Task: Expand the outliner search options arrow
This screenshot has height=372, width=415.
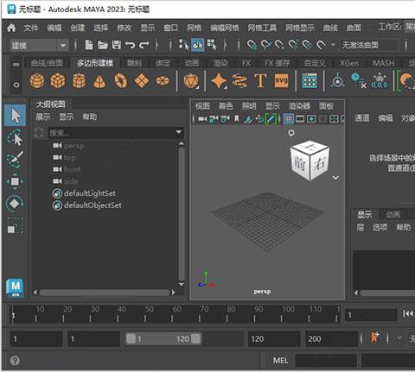Action: pyautogui.click(x=179, y=132)
